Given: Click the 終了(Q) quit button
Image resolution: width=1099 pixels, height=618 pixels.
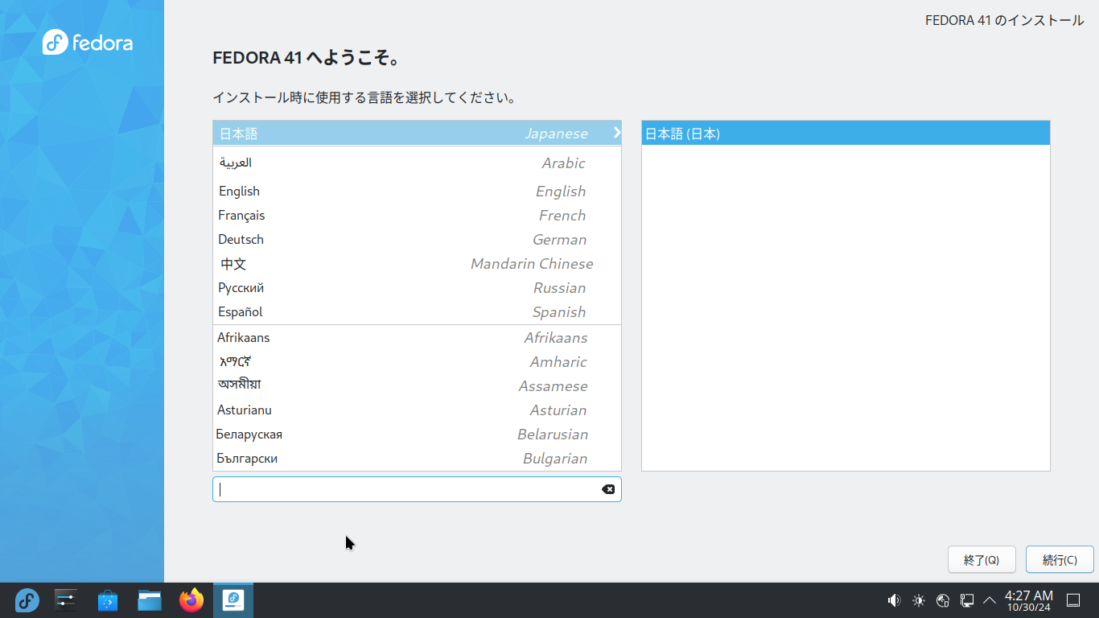Looking at the screenshot, I should [x=982, y=560].
